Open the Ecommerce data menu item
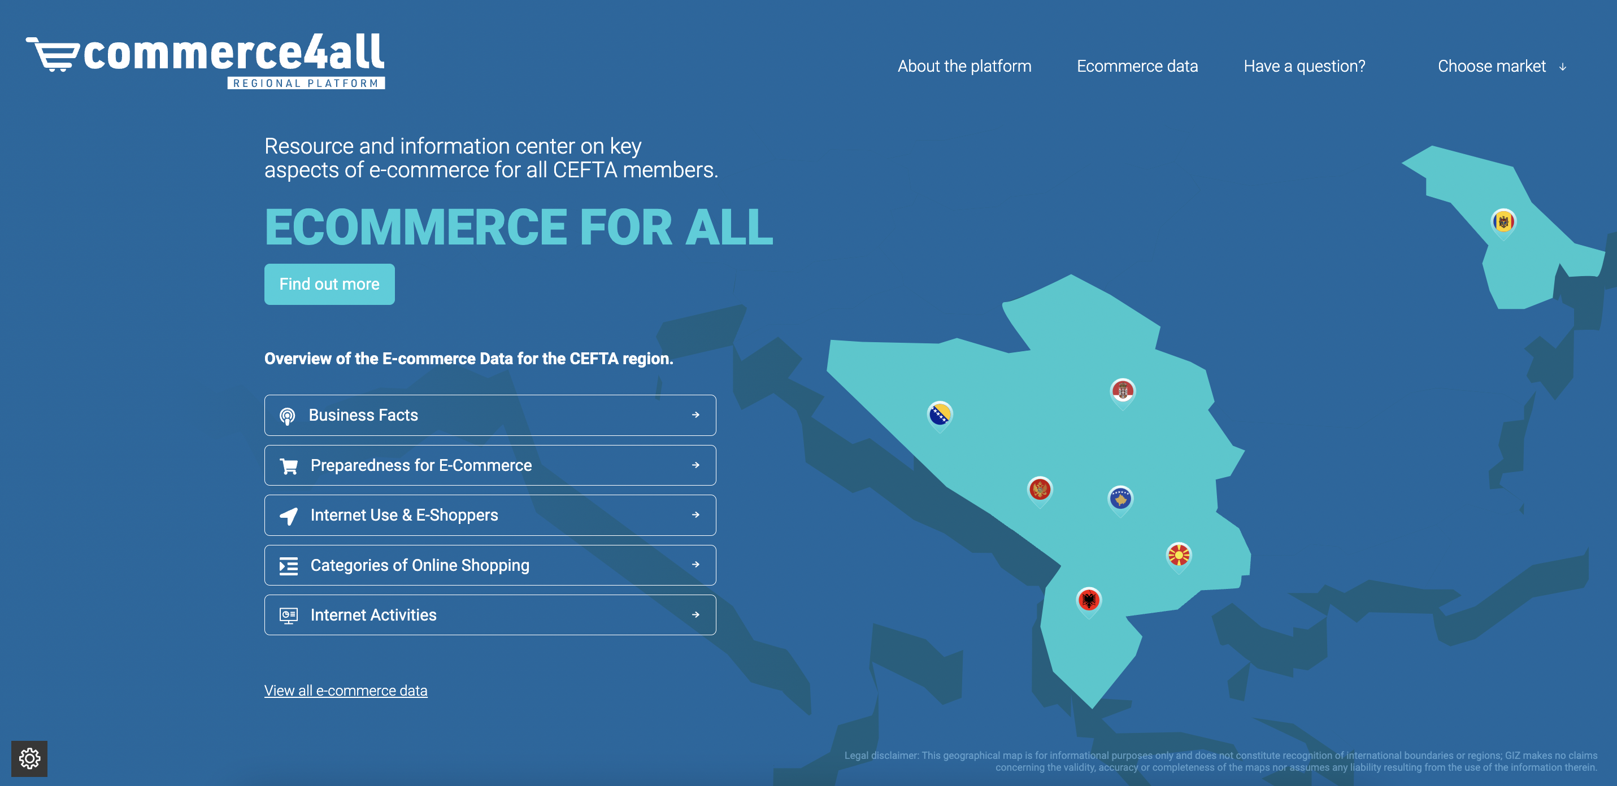 click(1137, 67)
